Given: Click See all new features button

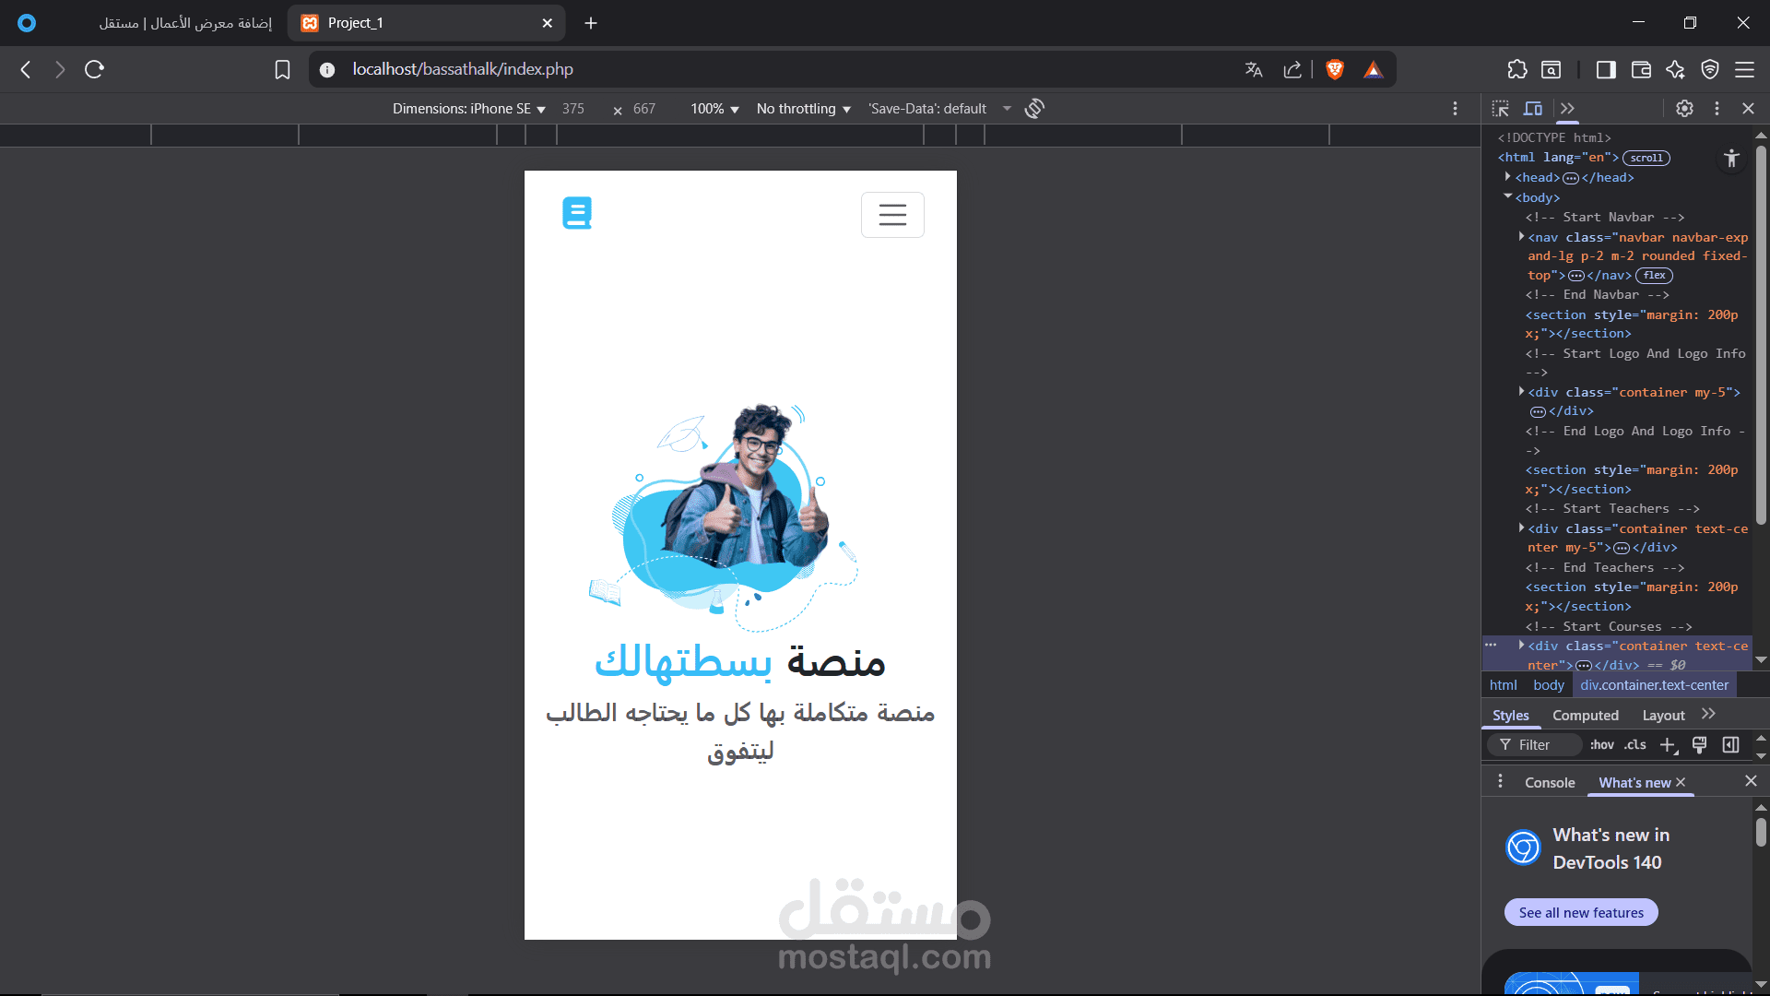Looking at the screenshot, I should [1581, 912].
